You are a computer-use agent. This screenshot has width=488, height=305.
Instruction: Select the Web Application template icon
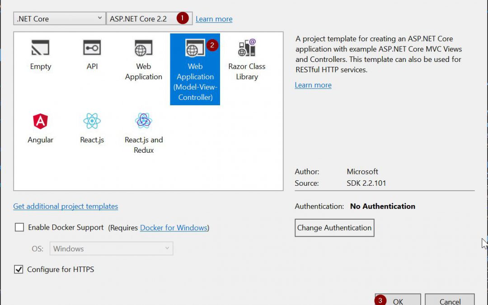144,48
